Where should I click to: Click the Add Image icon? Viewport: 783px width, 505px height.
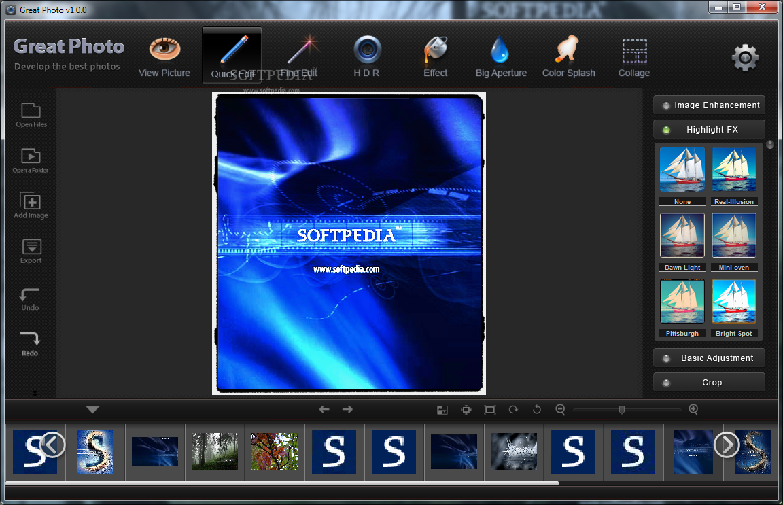(x=31, y=205)
